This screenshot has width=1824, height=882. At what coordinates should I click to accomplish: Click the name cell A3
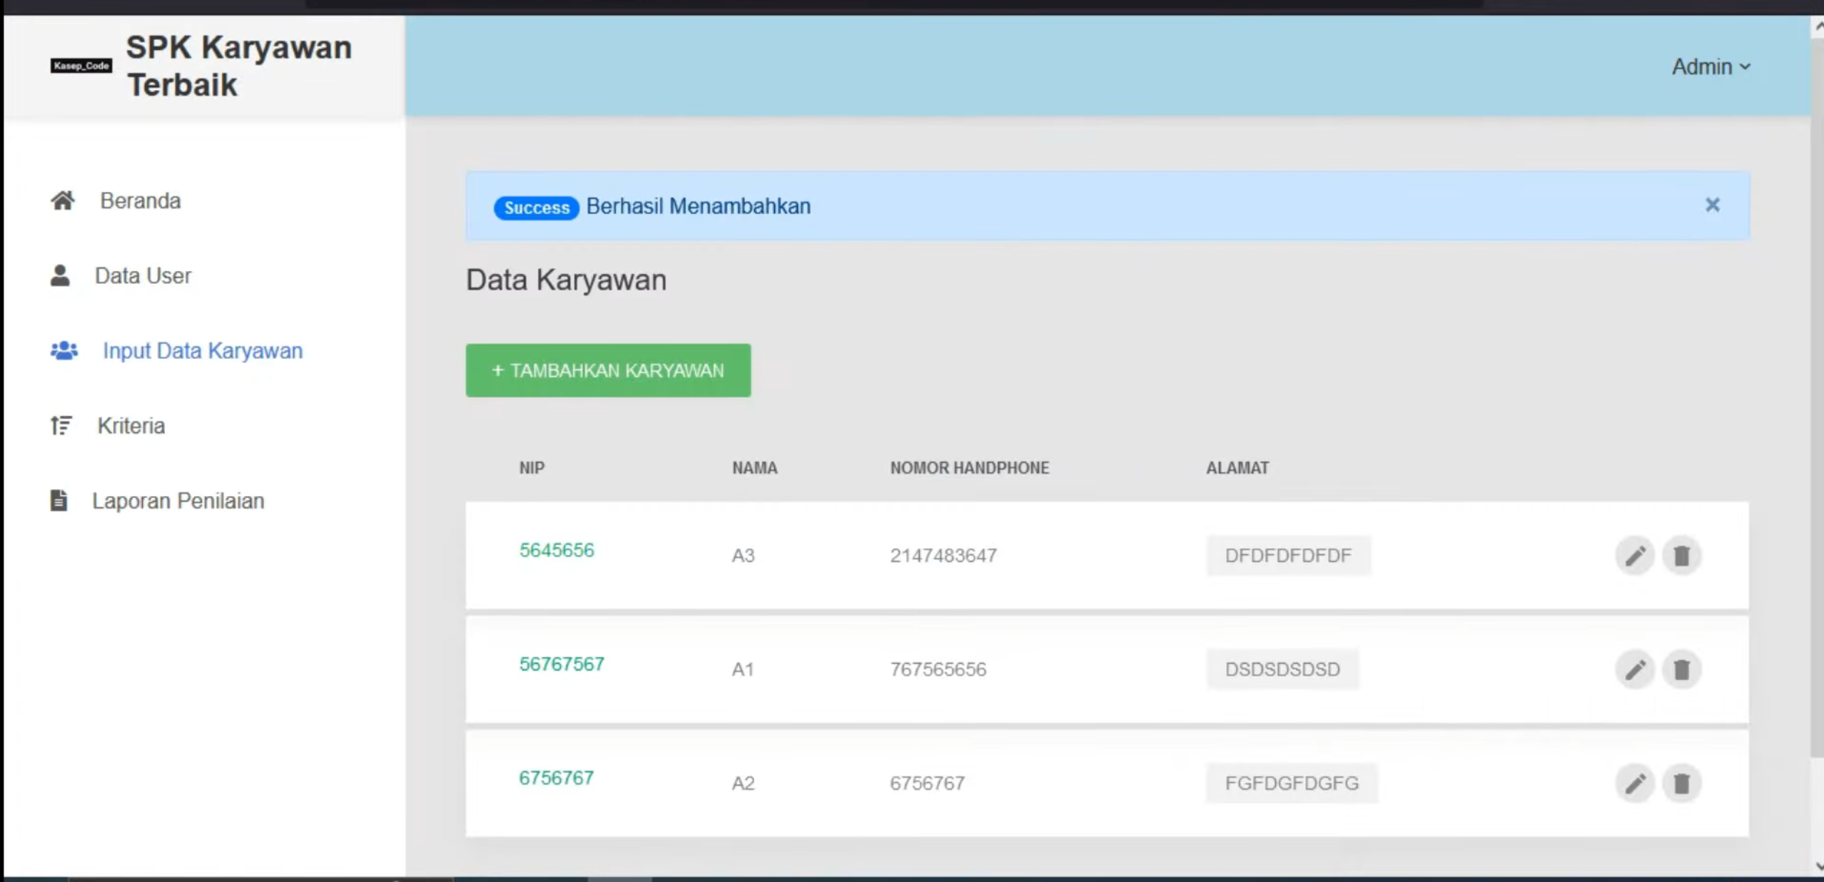(743, 555)
